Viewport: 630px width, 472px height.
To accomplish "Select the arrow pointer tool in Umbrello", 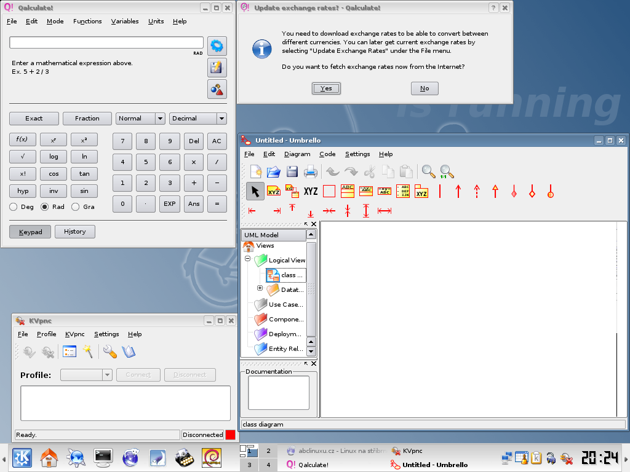I will point(255,192).
